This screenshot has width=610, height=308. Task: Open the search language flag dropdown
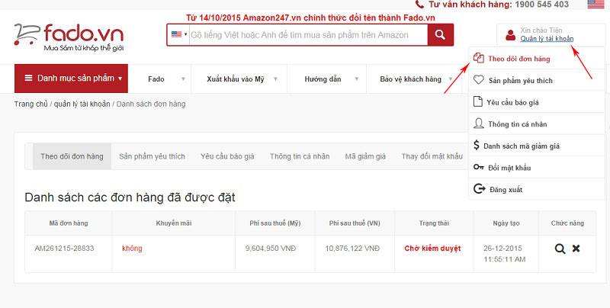(178, 34)
